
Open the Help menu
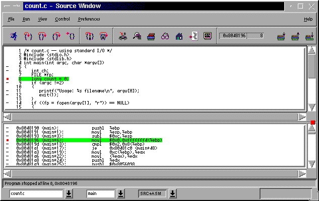(x=308, y=19)
